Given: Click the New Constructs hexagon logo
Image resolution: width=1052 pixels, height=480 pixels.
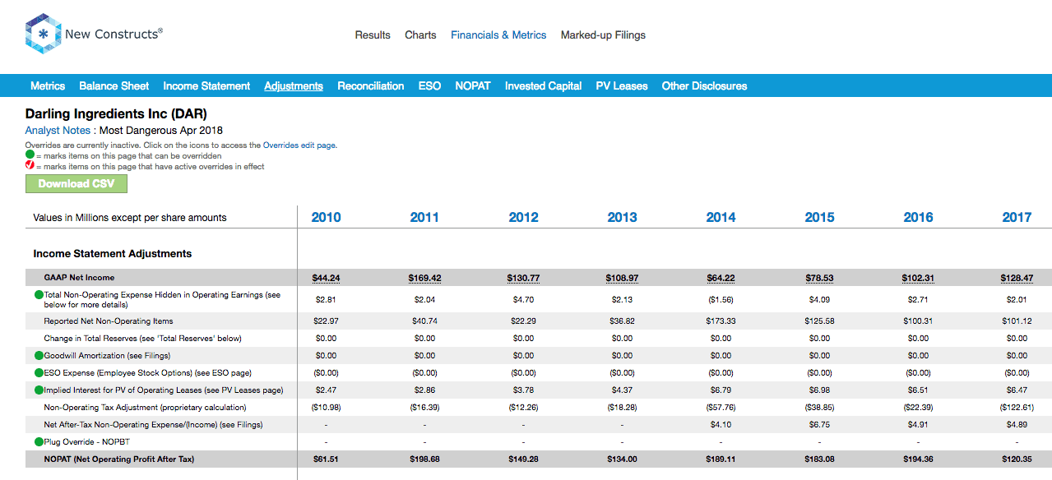Looking at the screenshot, I should click(x=43, y=34).
